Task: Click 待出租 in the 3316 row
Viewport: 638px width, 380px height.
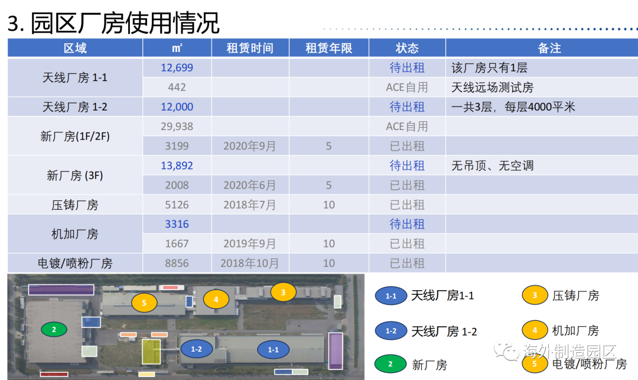Action: [x=407, y=224]
